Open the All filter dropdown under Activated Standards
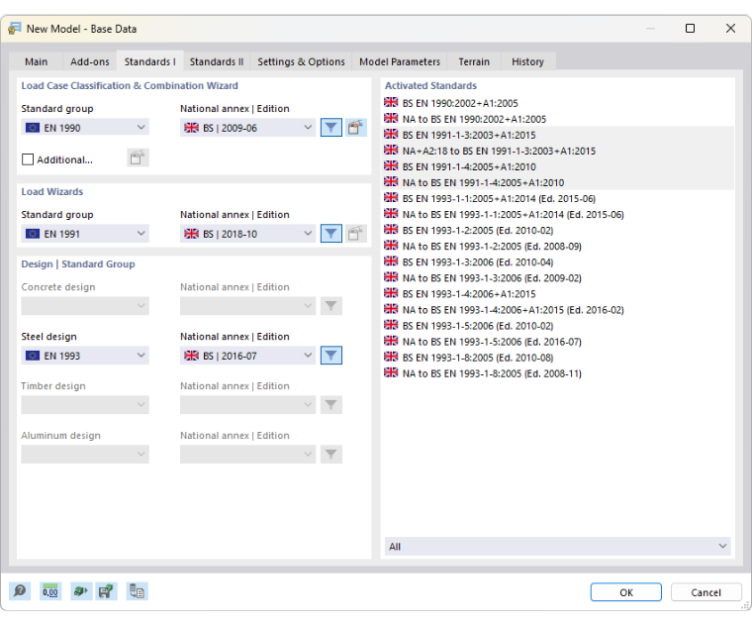Viewport: 752px width, 625px height. (557, 547)
